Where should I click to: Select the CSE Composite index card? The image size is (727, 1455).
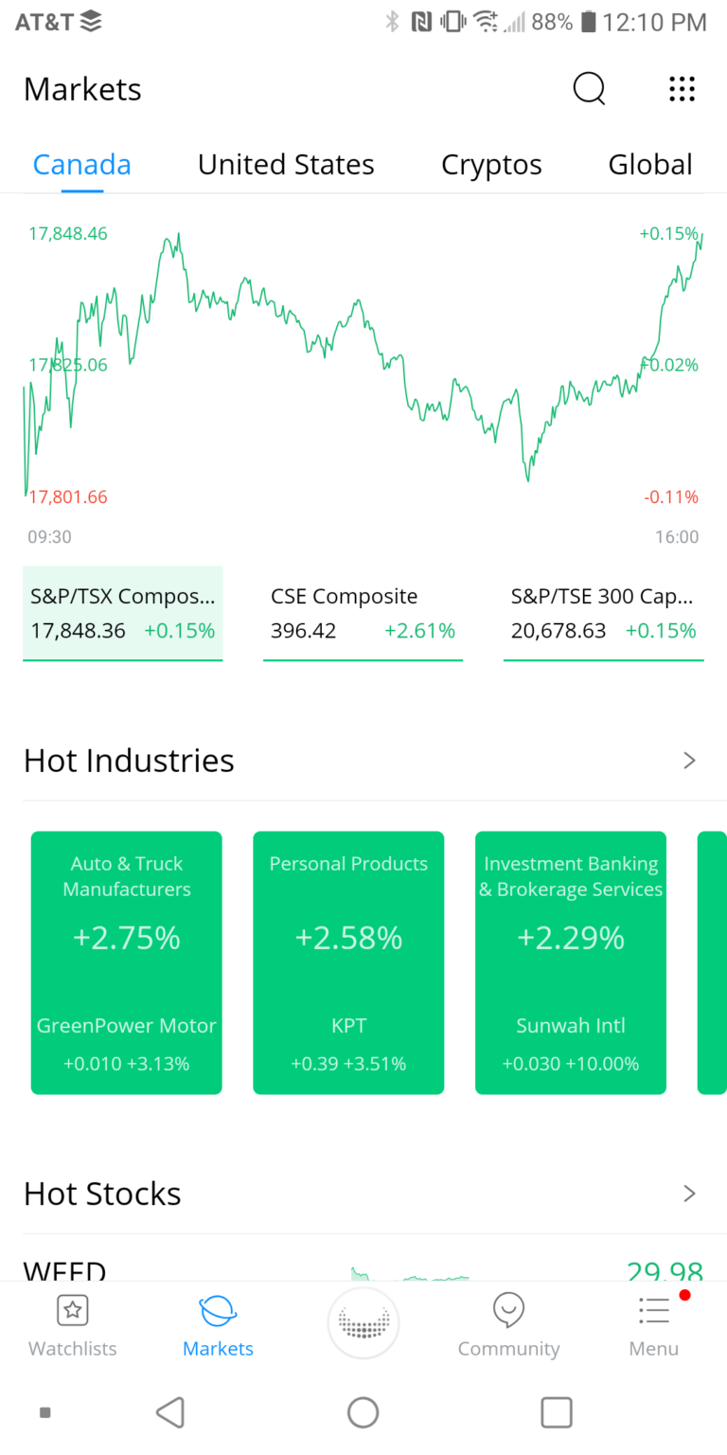click(363, 613)
